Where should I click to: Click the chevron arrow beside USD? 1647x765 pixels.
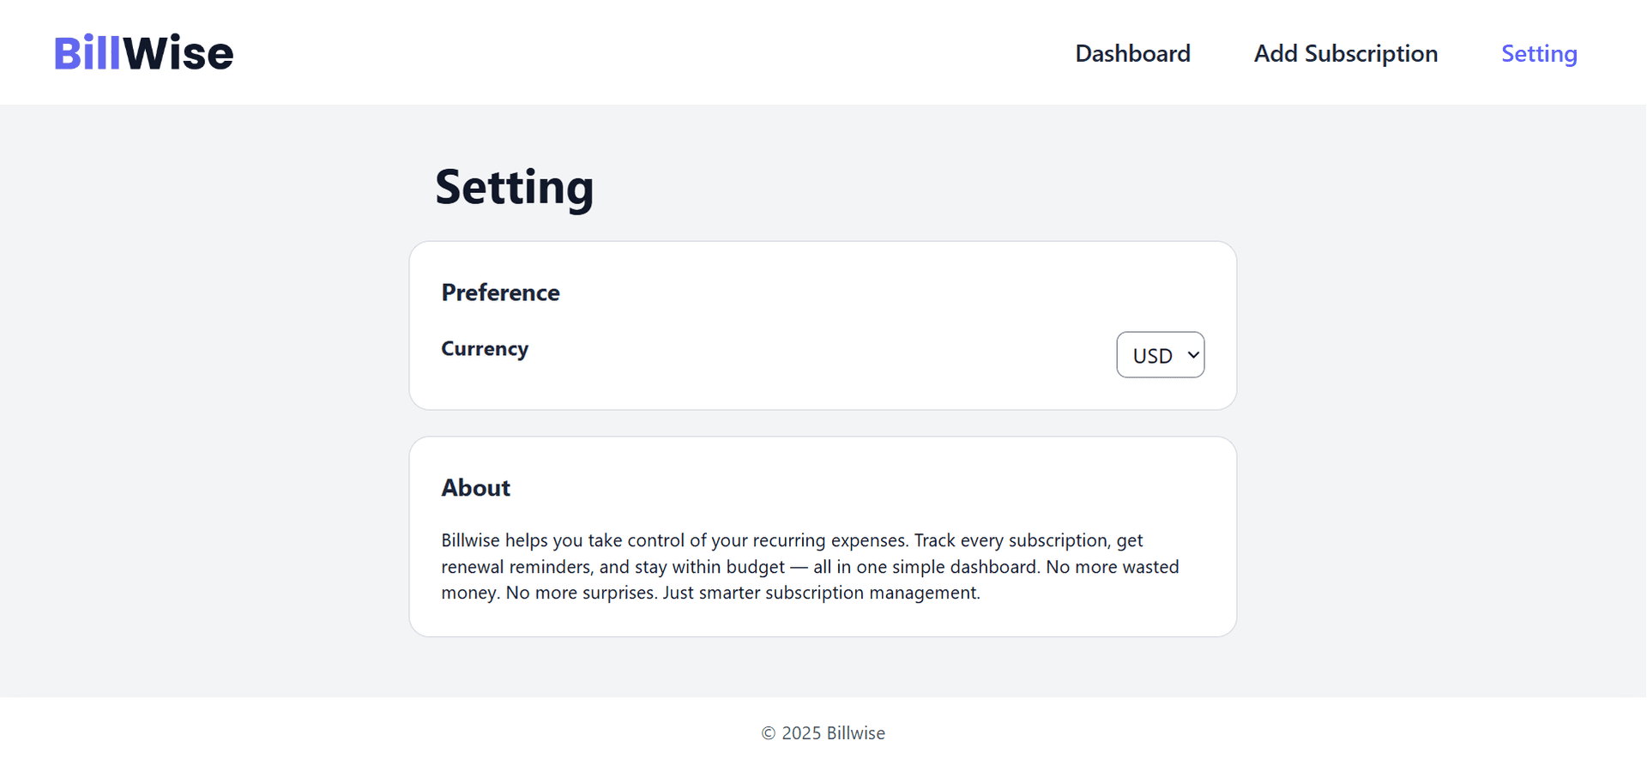click(x=1193, y=355)
